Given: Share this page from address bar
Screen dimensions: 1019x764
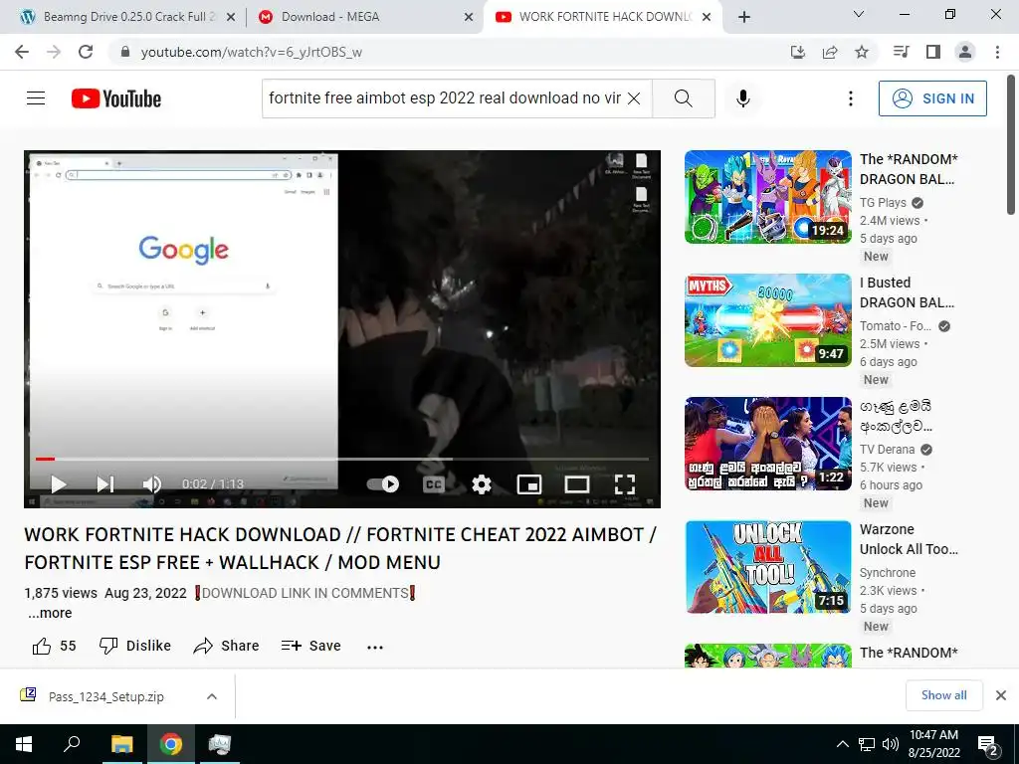Looking at the screenshot, I should 830,52.
